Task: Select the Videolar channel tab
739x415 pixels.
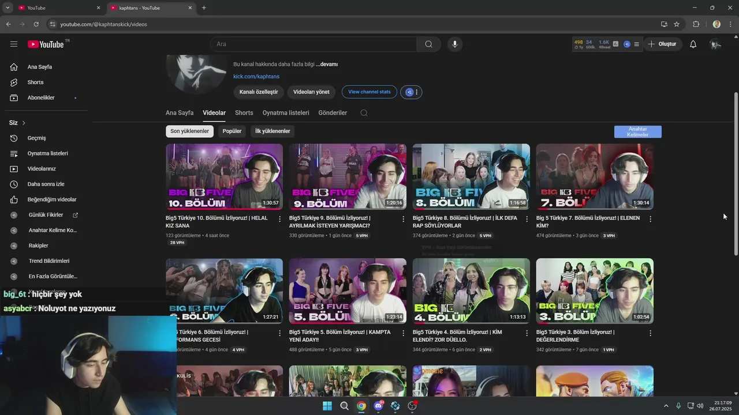Action: point(214,113)
